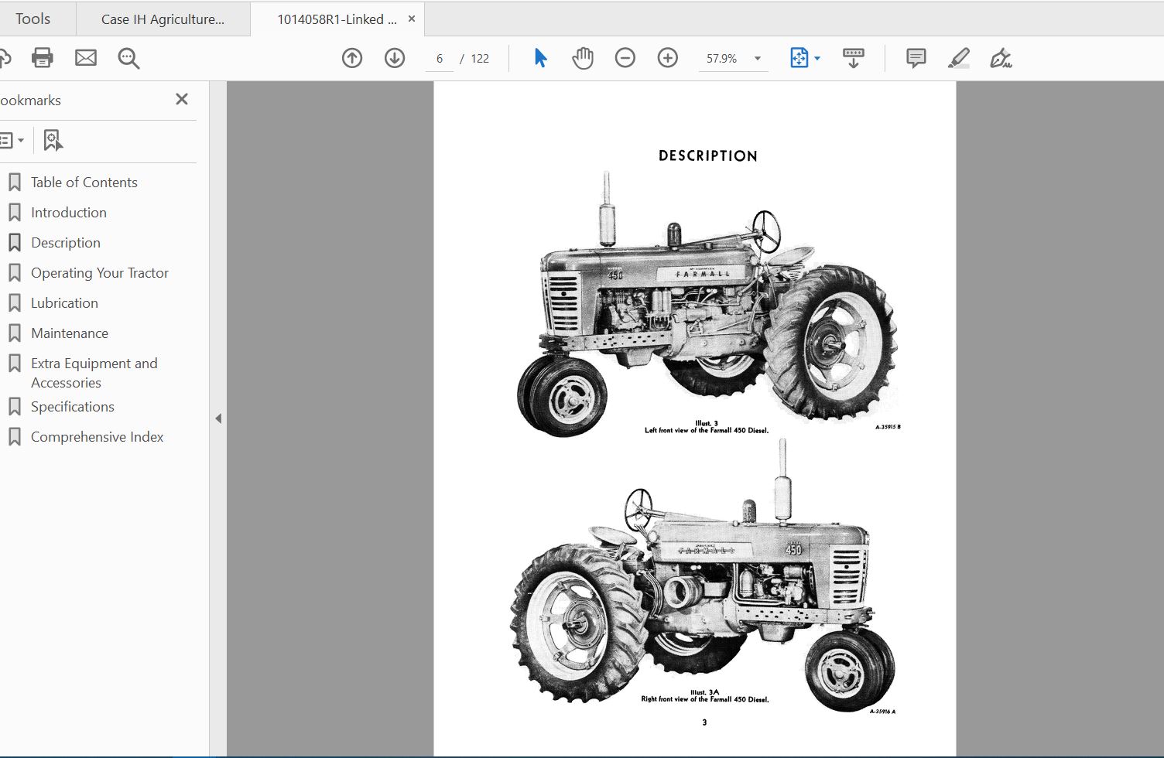Open the zoom percentage dropdown
This screenshot has width=1164, height=758.
click(758, 59)
